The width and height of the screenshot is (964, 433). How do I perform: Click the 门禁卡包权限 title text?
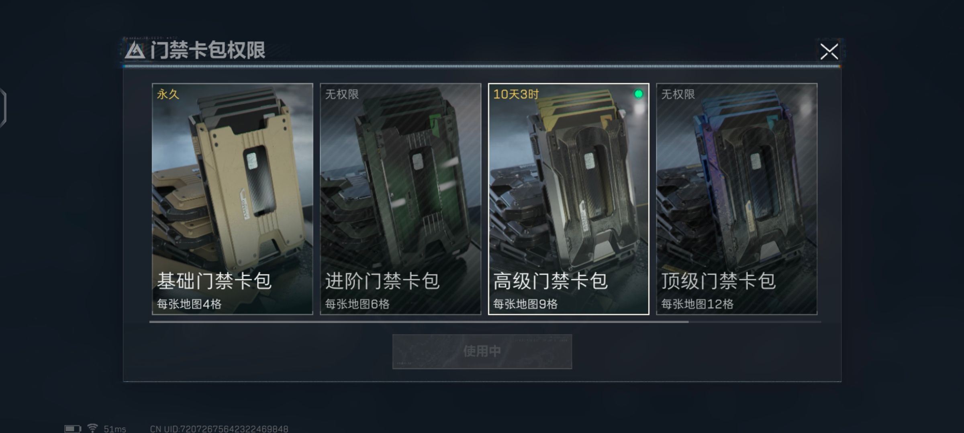[208, 50]
